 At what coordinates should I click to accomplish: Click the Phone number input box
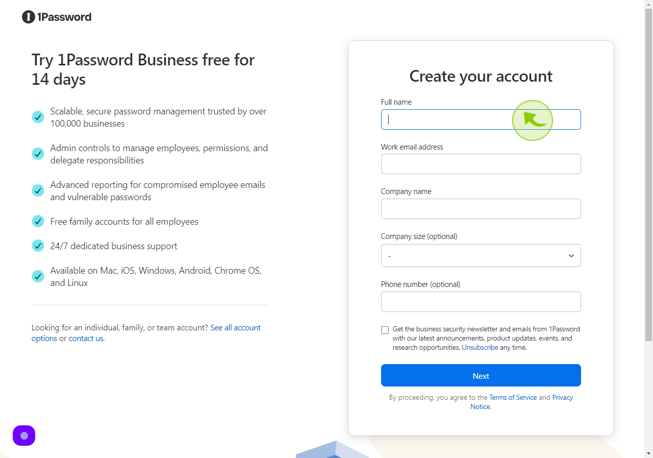coord(481,302)
